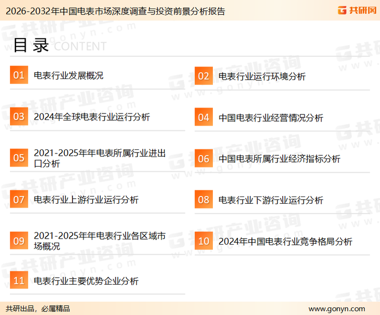Select the orange 01 number badge
Screen dimensions: 380x315
tap(19, 75)
